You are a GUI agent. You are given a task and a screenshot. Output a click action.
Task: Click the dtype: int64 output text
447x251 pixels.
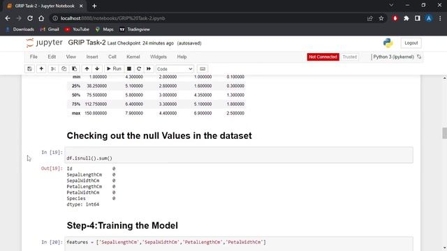point(83,204)
